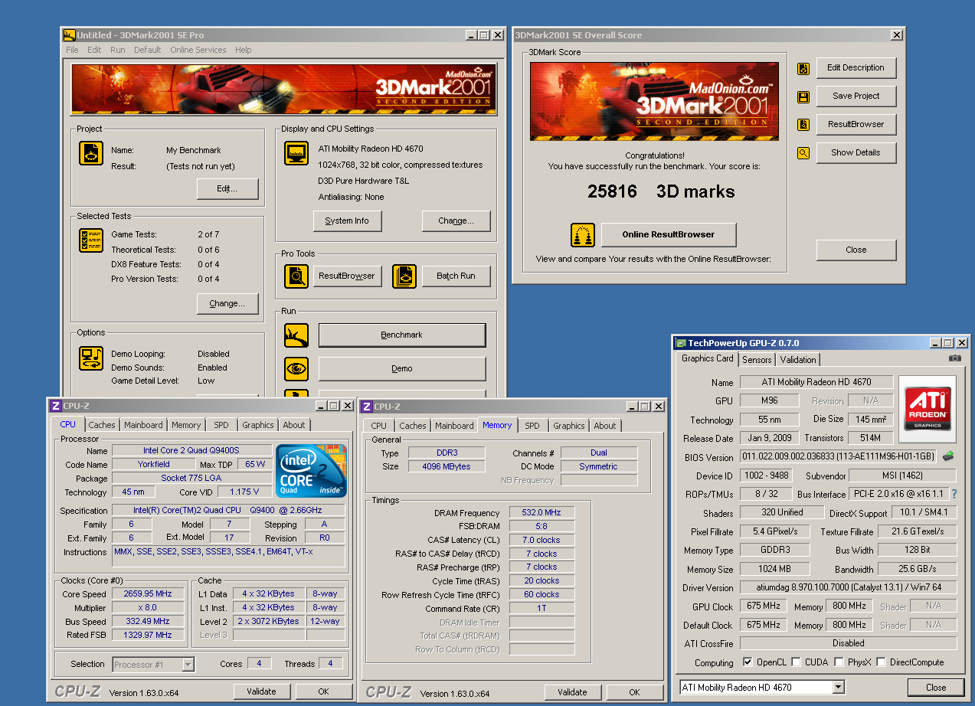
Task: Switch to the Validation tab in GPU-Z
Action: (x=798, y=359)
